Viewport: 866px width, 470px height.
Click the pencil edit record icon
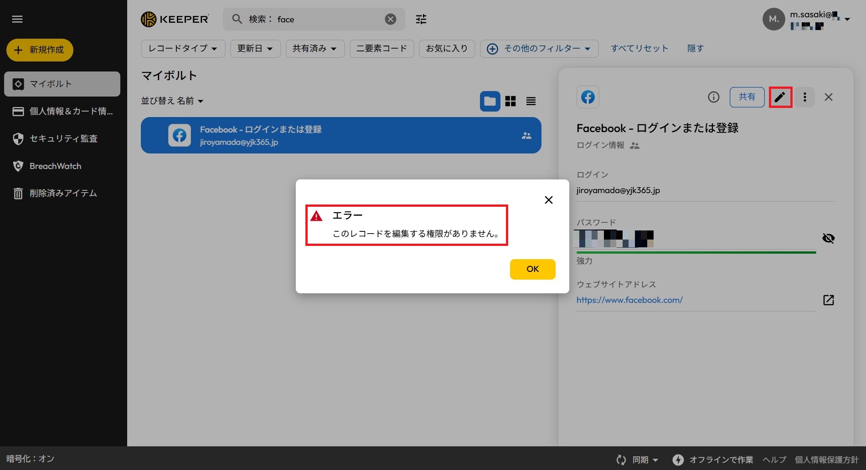pyautogui.click(x=780, y=97)
